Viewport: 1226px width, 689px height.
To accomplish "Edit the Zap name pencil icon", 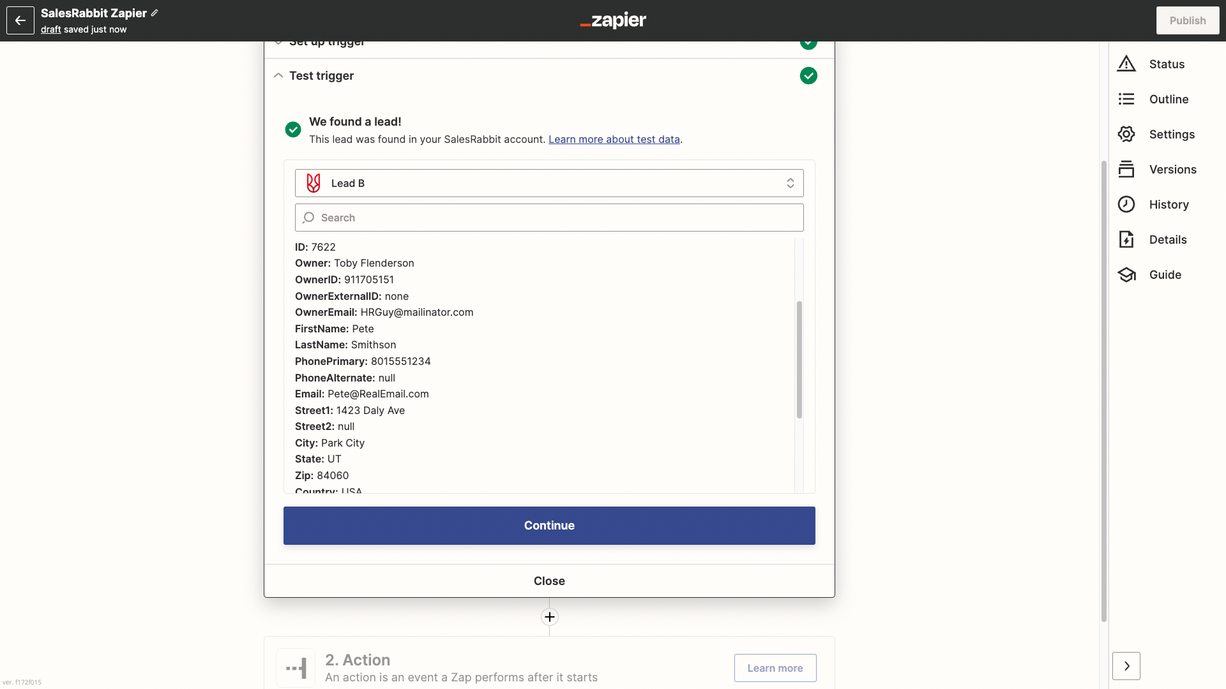I will tap(155, 13).
